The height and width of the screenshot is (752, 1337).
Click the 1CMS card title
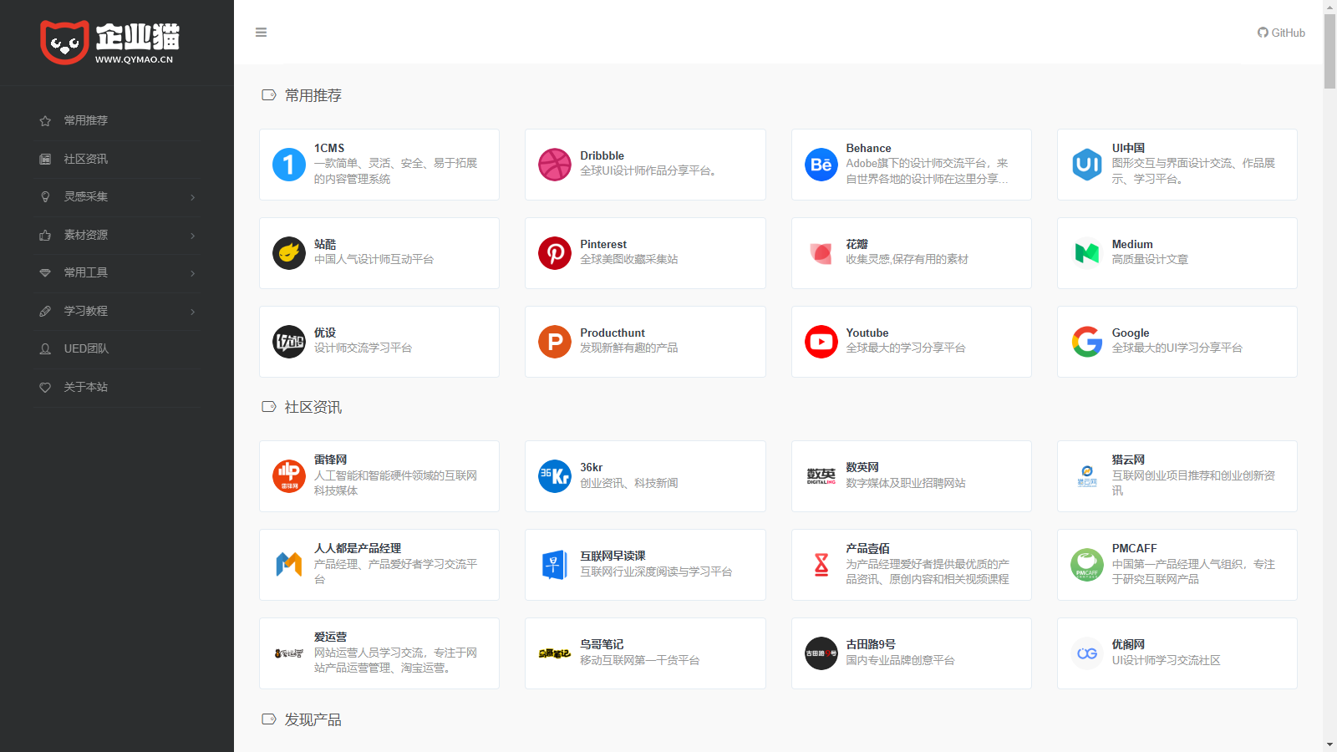[x=329, y=148]
